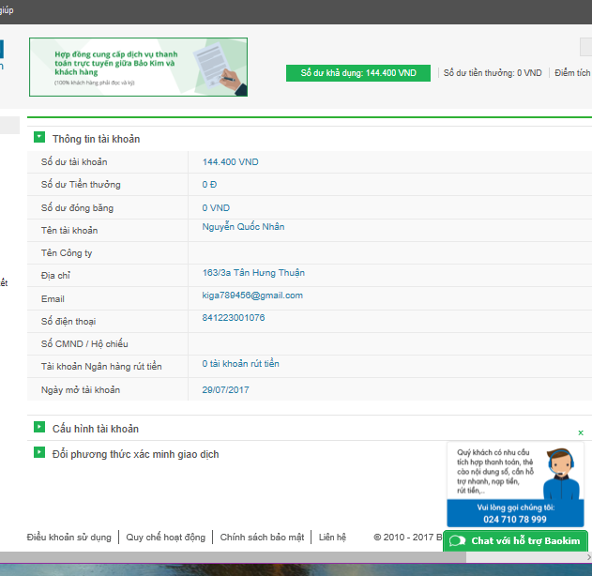Click Số dư khả dụng green button
This screenshot has height=576, width=592.
point(357,73)
